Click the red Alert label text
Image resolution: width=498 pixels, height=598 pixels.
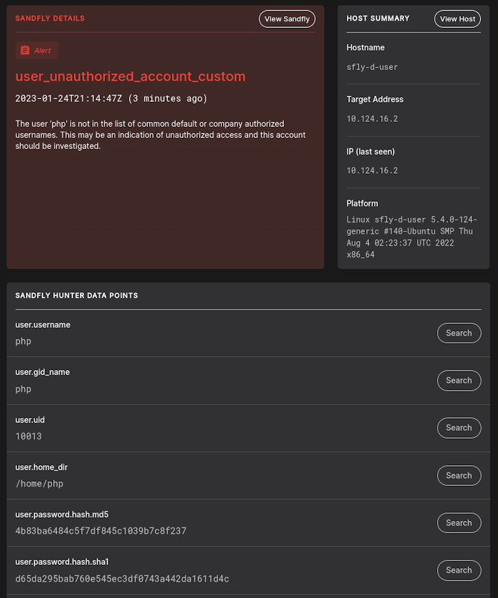(42, 51)
